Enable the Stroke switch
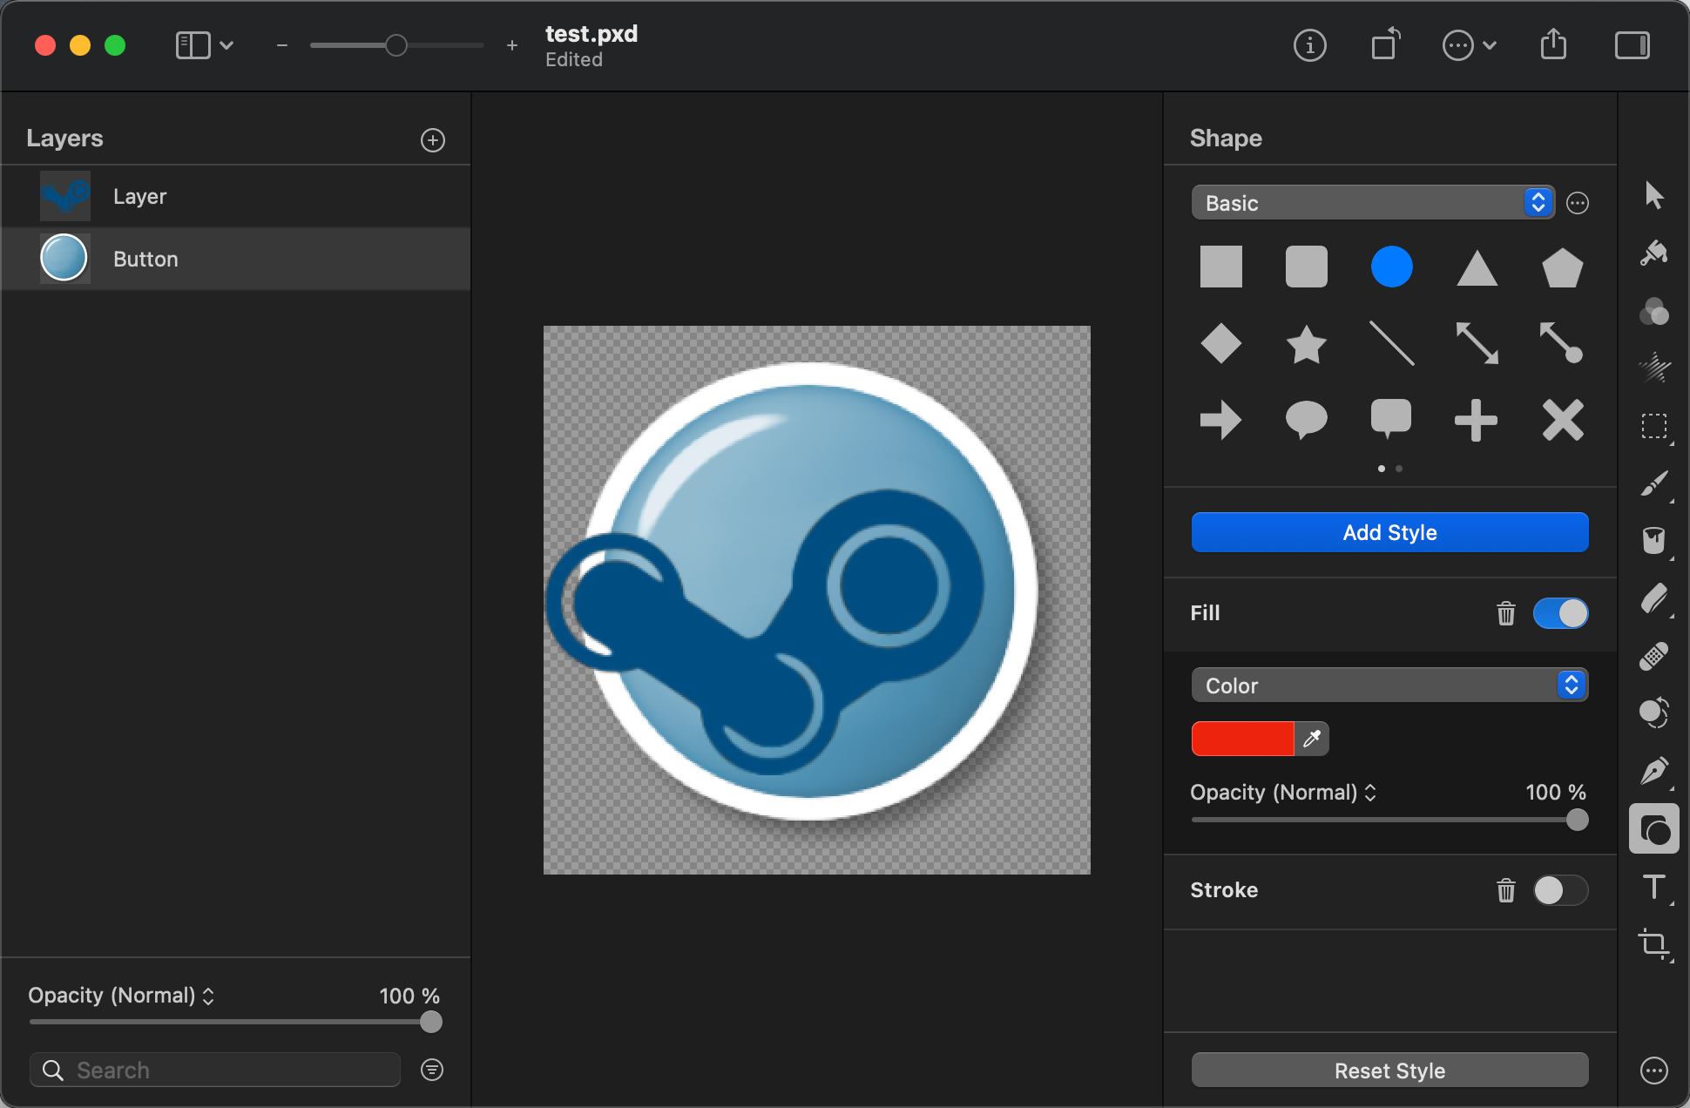This screenshot has height=1108, width=1690. (1560, 890)
